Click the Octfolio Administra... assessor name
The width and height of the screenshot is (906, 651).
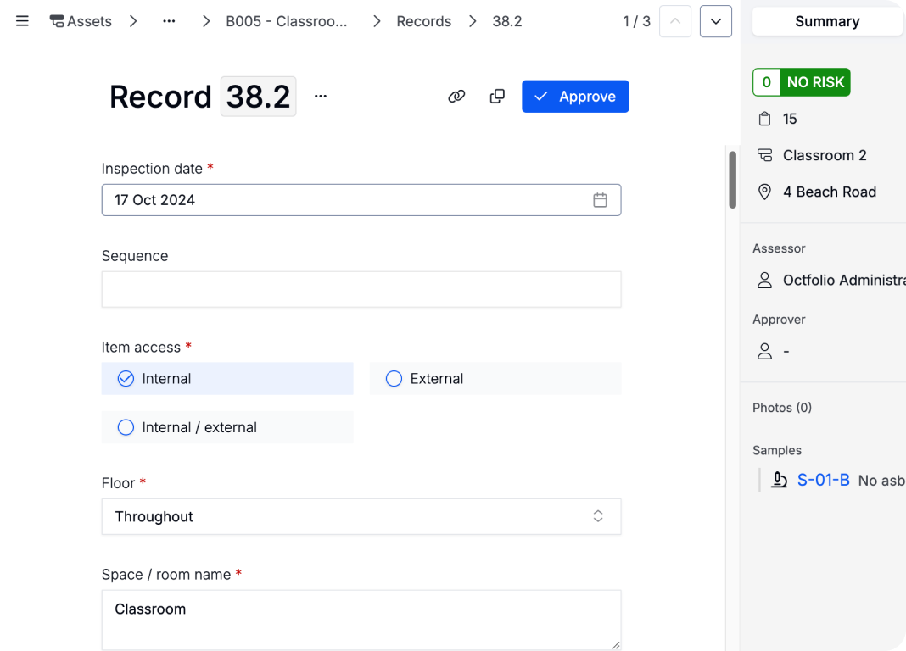(844, 280)
